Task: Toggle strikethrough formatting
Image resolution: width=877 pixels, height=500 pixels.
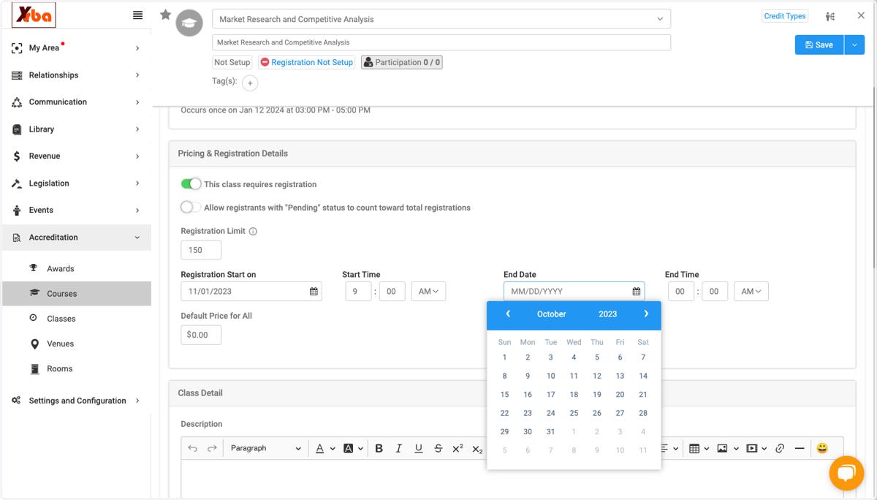Action: [438, 448]
